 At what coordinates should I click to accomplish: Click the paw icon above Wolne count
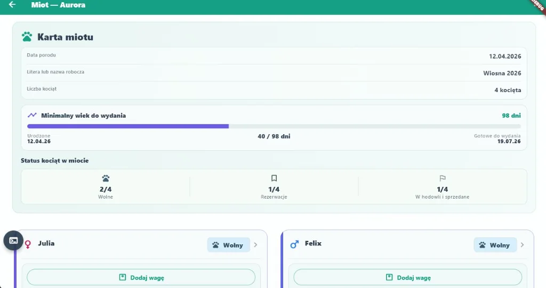pyautogui.click(x=106, y=178)
